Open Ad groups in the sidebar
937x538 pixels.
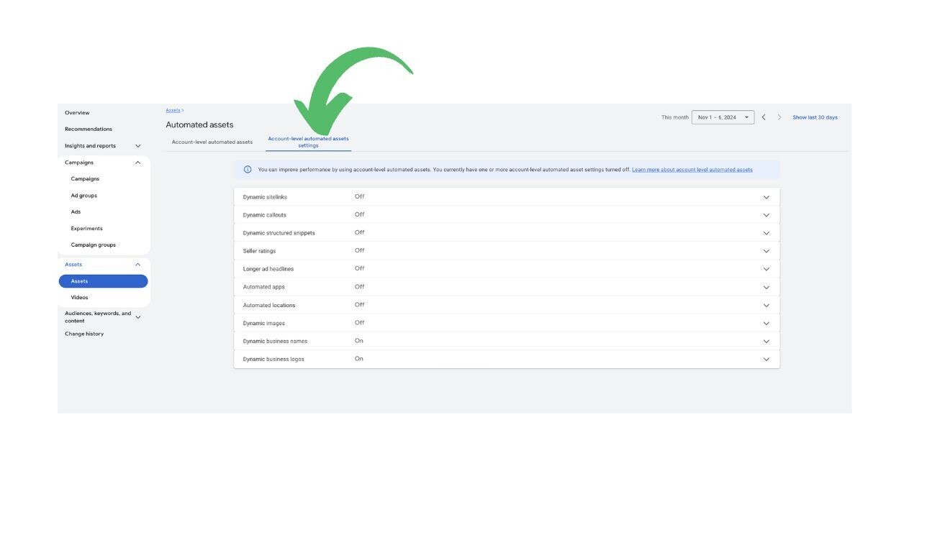84,196
